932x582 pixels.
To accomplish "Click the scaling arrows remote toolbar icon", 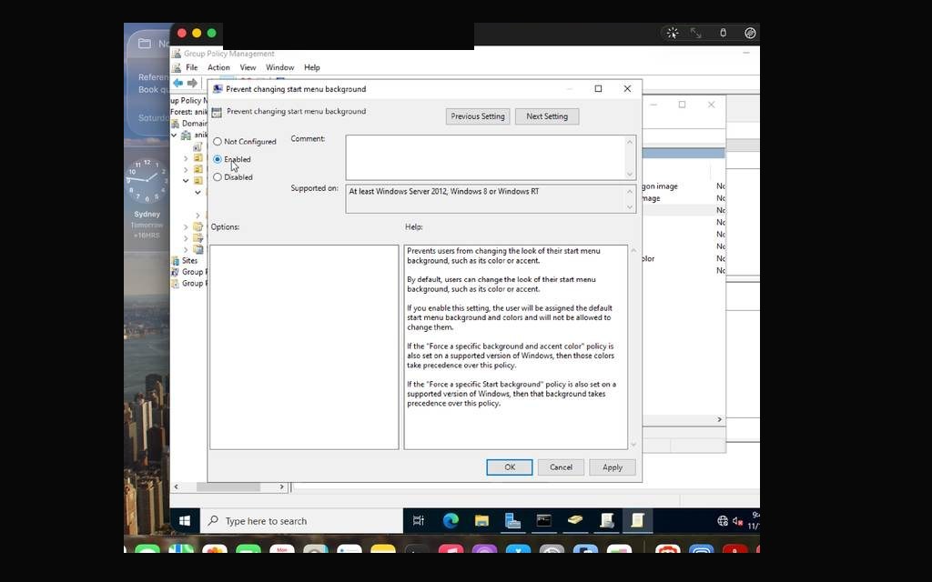I will click(696, 34).
